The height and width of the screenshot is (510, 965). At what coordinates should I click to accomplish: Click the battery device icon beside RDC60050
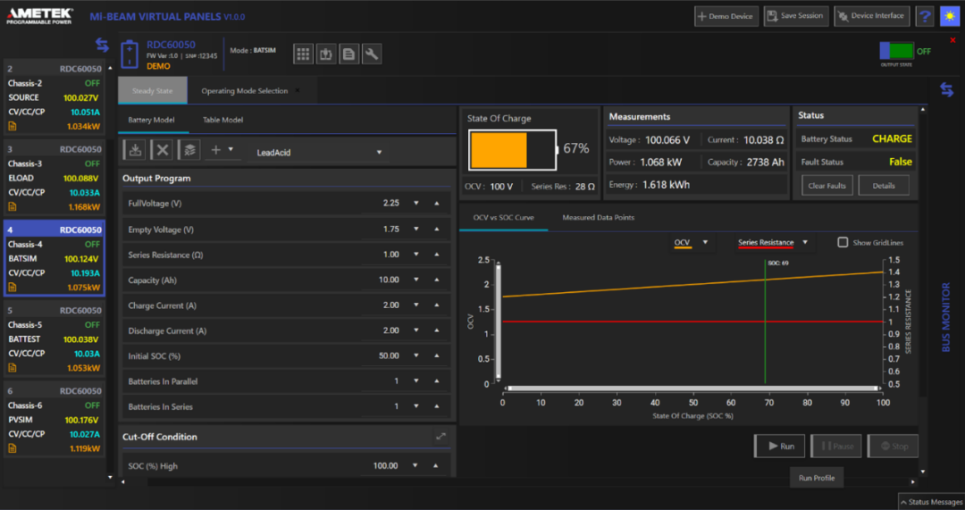[130, 54]
